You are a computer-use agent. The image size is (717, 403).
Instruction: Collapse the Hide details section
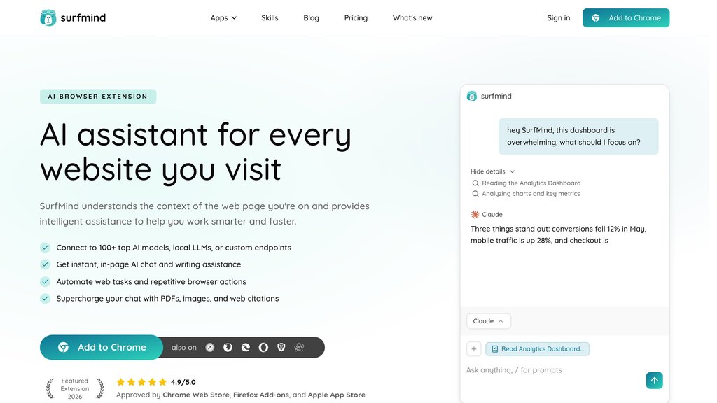click(492, 171)
